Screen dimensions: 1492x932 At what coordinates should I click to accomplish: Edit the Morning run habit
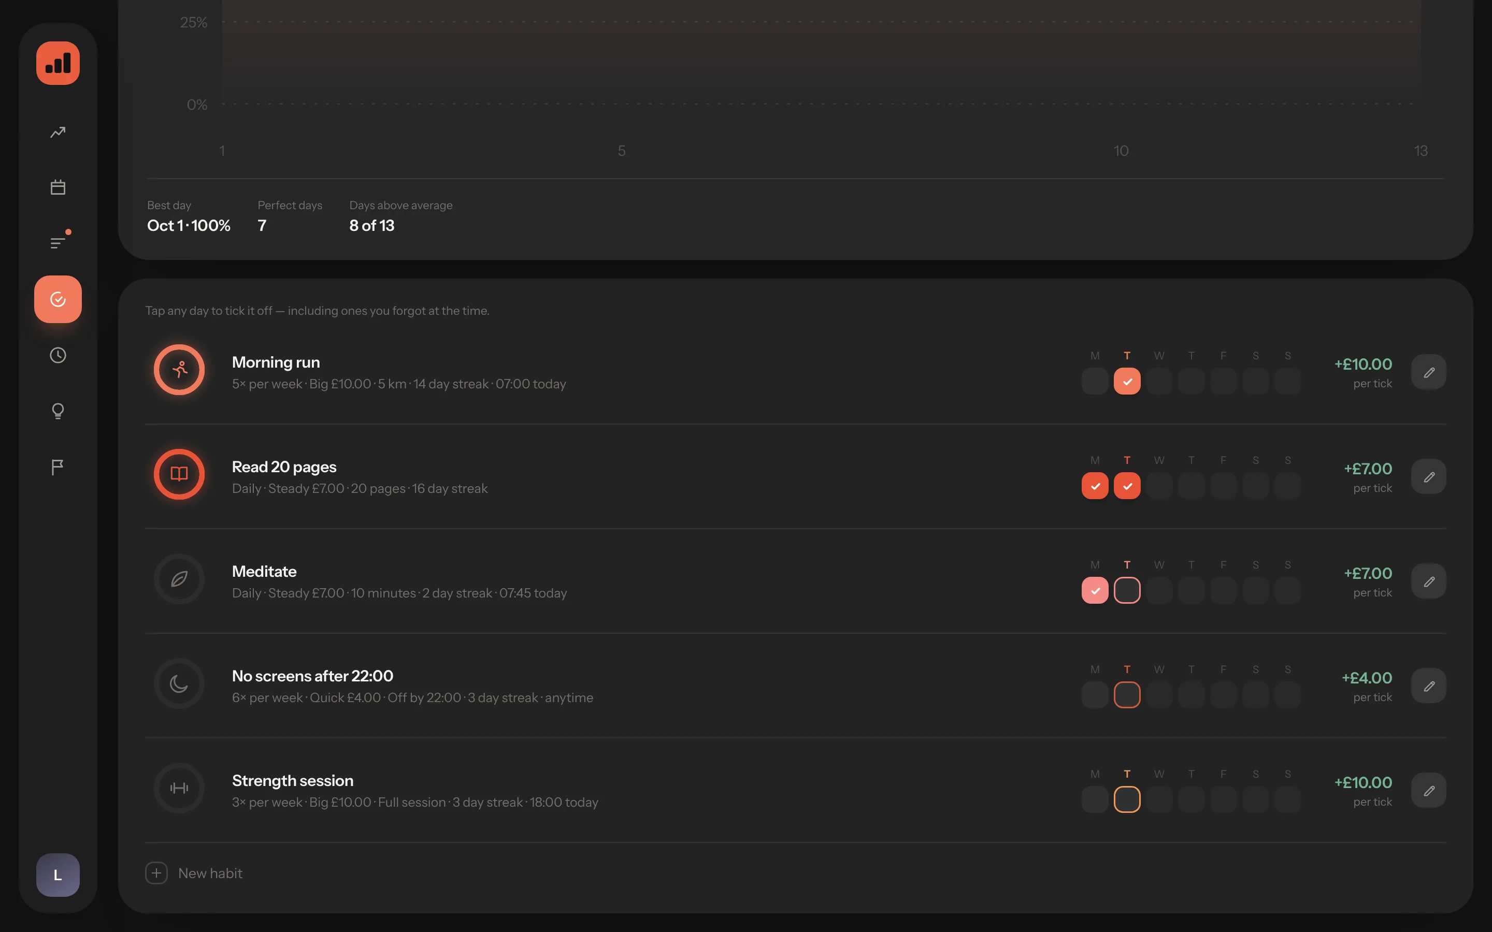tap(1428, 372)
